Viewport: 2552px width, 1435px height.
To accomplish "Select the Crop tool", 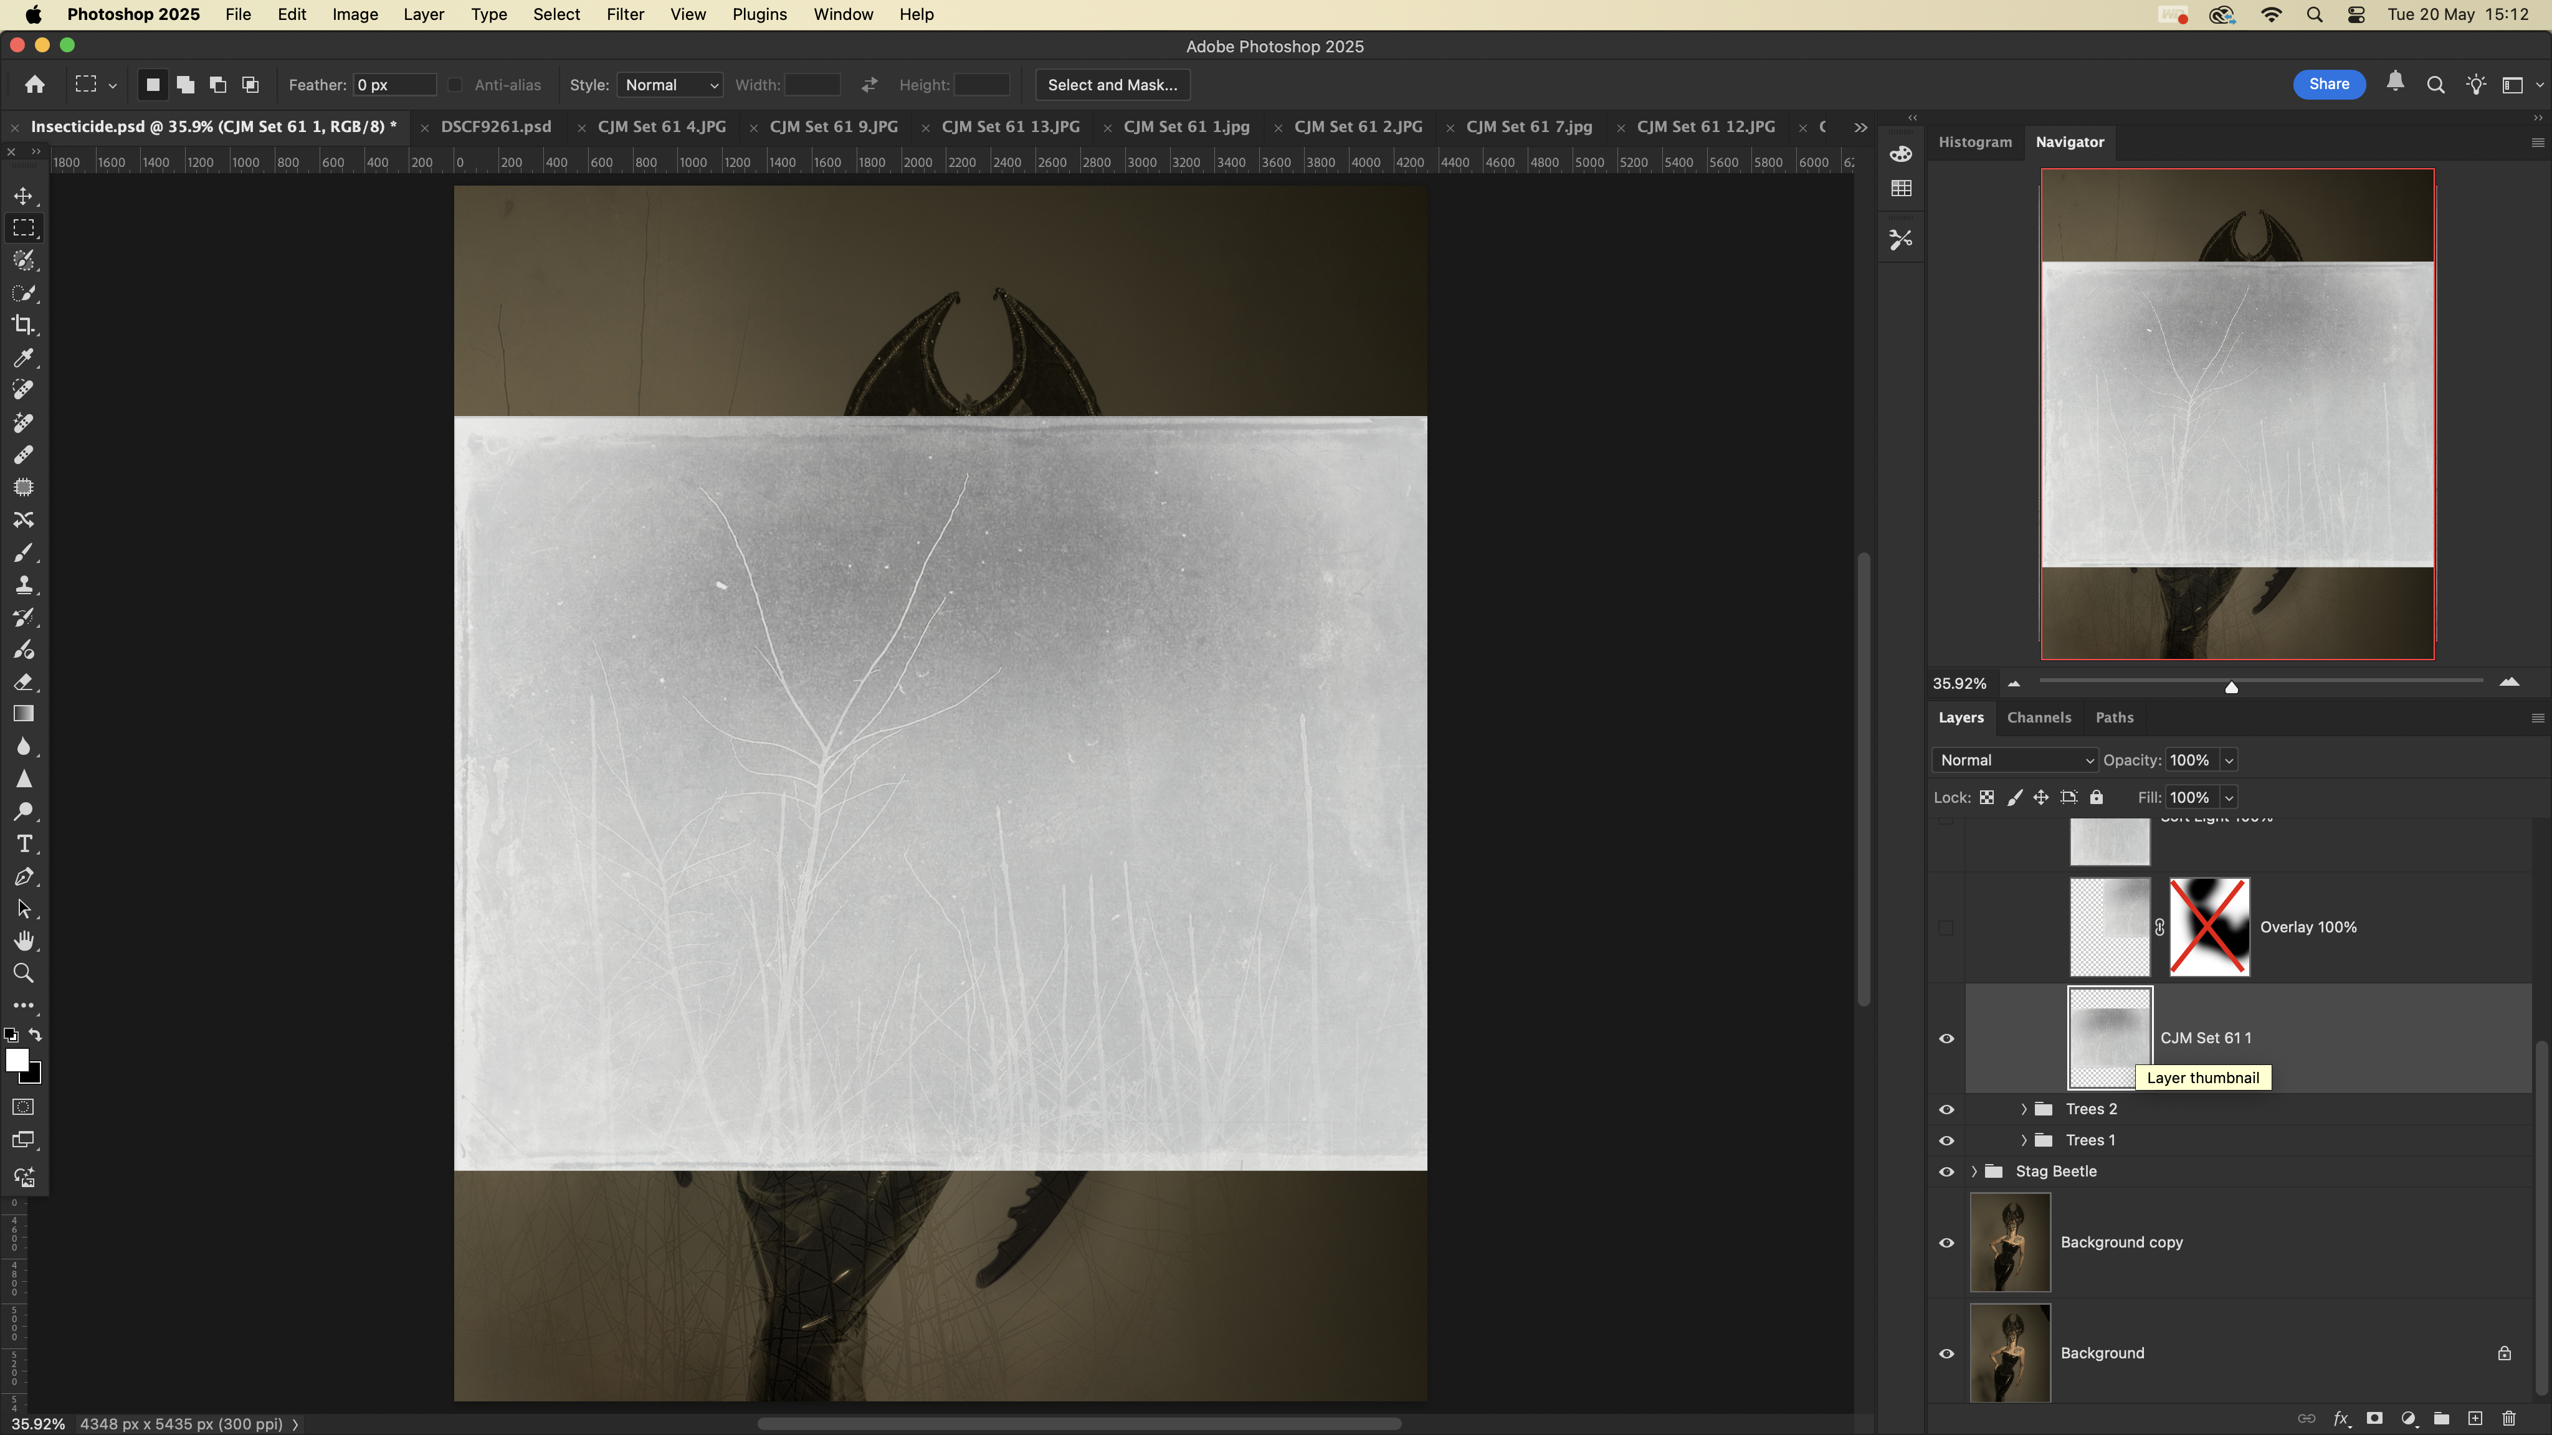I will (x=24, y=325).
